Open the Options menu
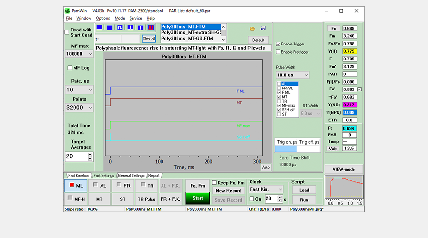This screenshot has width=428, height=238. (x=103, y=18)
